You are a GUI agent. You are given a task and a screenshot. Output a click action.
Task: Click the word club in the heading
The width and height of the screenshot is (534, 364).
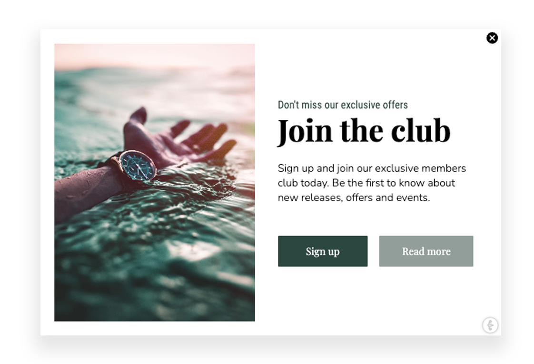421,130
